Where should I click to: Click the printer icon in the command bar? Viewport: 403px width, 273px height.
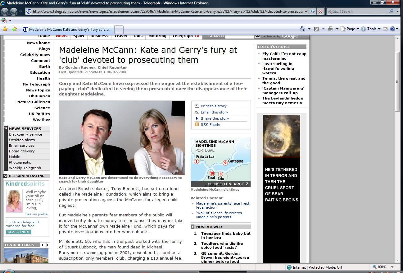click(x=331, y=29)
